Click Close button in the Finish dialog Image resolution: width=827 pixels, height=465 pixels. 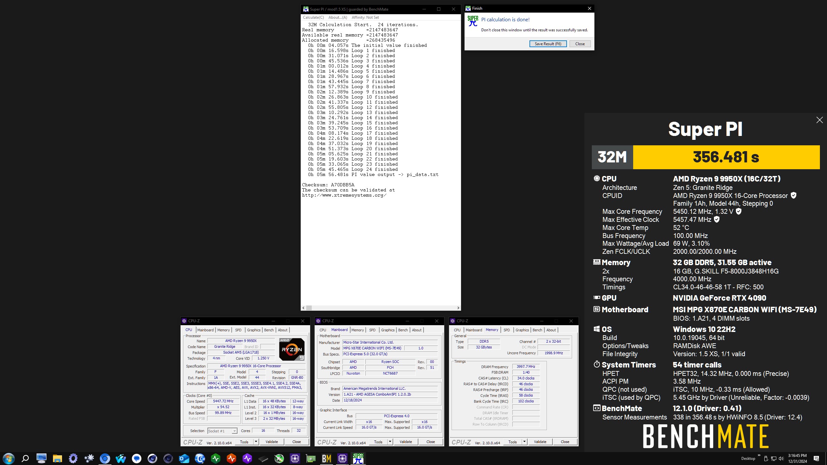pos(580,44)
